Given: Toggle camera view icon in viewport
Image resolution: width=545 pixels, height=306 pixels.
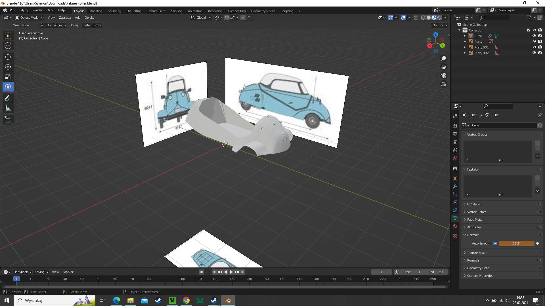Looking at the screenshot, I should 444,75.
